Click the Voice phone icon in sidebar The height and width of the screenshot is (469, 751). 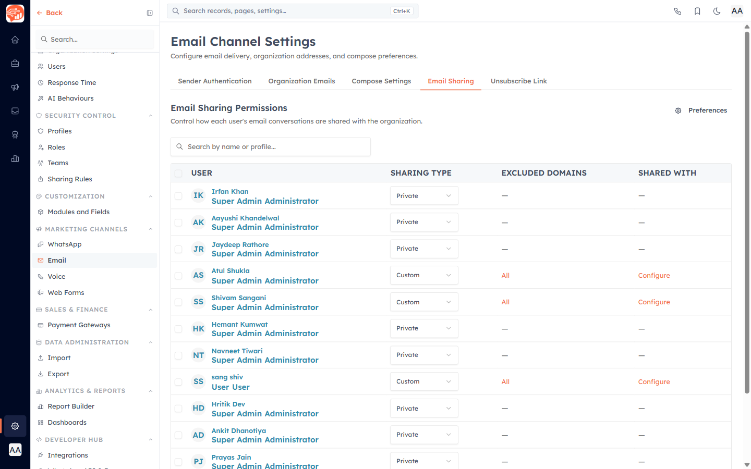pyautogui.click(x=41, y=277)
